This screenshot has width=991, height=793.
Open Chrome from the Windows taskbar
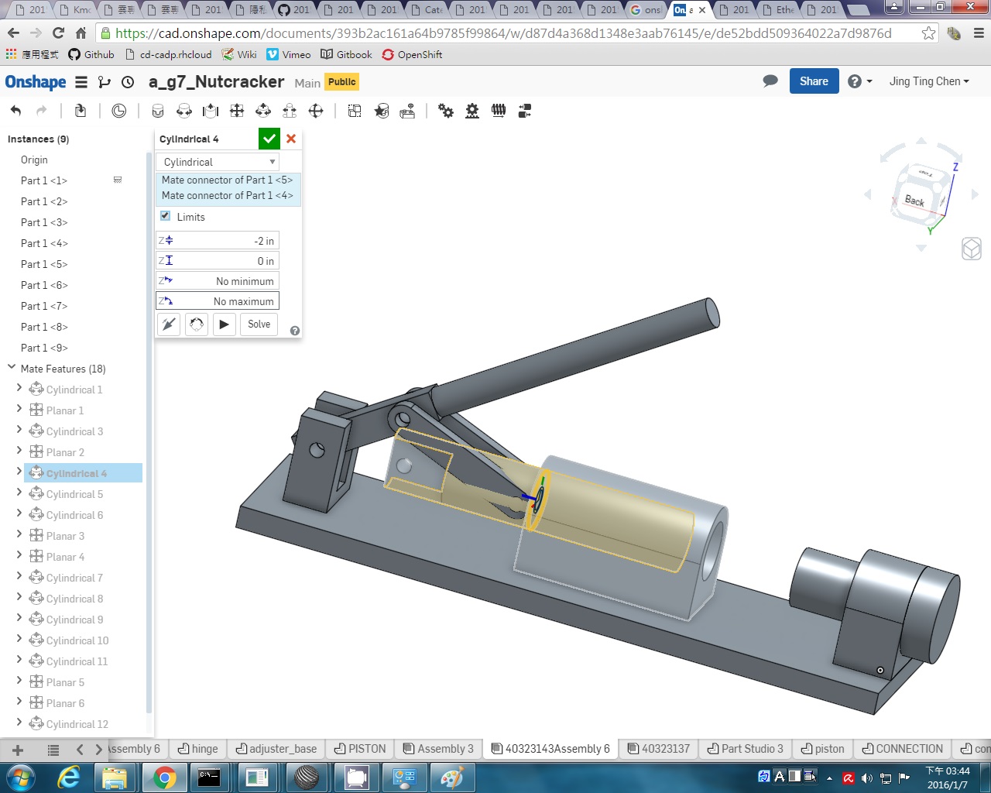pos(164,777)
